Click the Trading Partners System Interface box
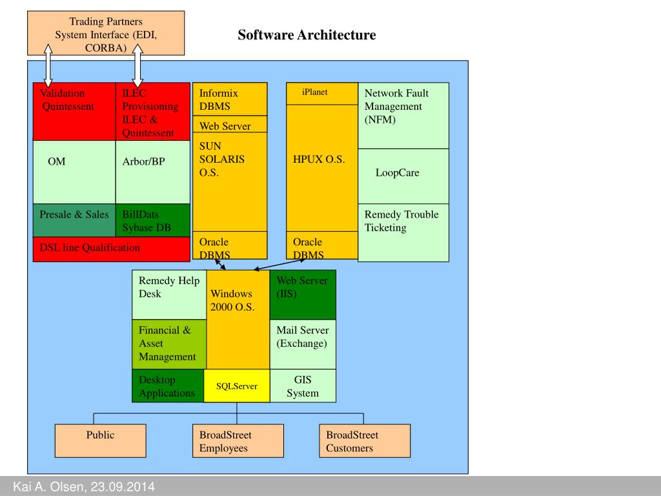This screenshot has width=661, height=496. pyautogui.click(x=106, y=34)
